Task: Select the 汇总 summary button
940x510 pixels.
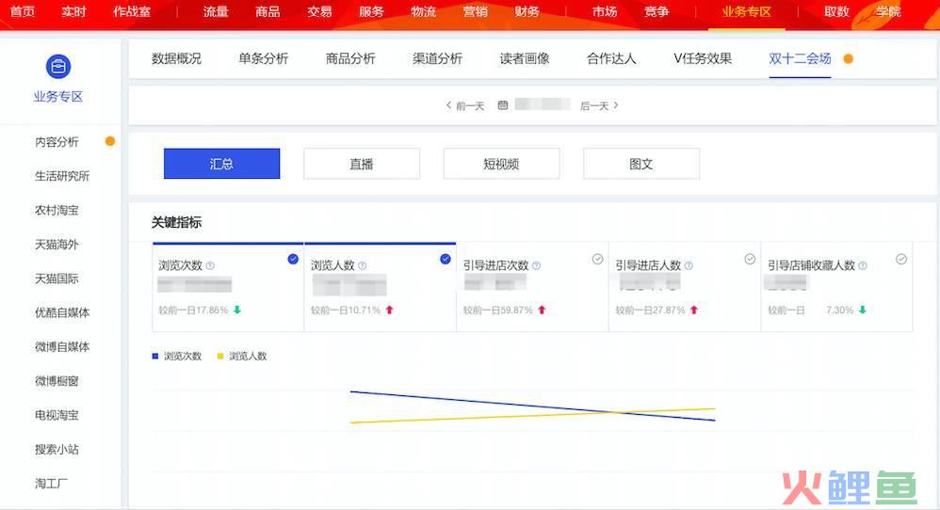Action: click(x=221, y=164)
